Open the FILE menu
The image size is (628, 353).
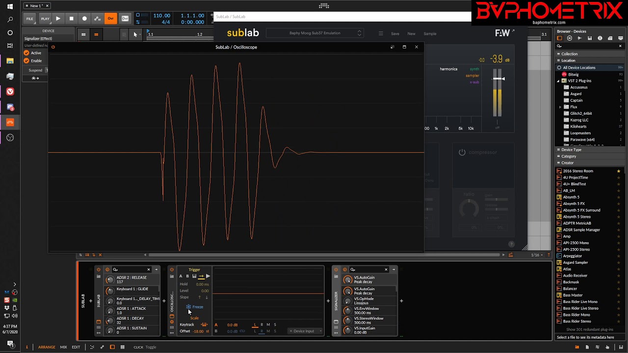30,19
